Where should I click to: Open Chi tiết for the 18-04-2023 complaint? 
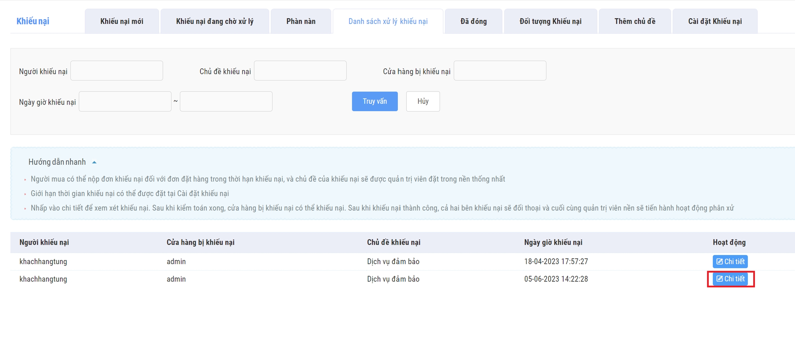[730, 261]
